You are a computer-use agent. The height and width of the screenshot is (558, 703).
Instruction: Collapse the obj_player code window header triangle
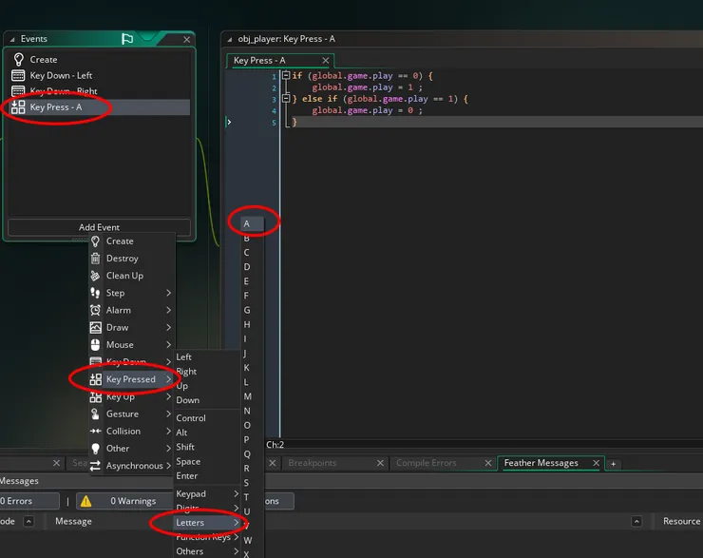tap(230, 40)
